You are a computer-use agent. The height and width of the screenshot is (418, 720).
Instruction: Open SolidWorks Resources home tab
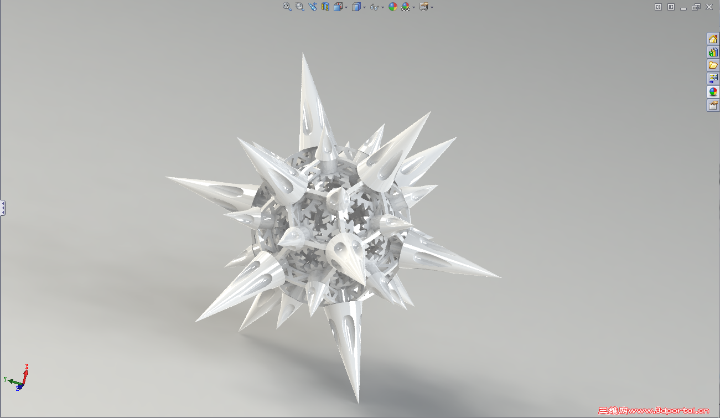pos(713,39)
